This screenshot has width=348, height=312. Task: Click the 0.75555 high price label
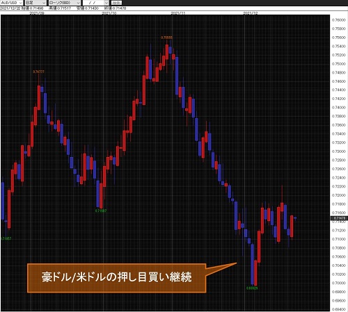[x=167, y=38]
